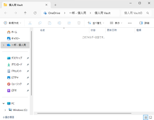Image resolution: width=154 pixels, height=120 pixels.
Task: Minimize the Explorer window
Action: (131, 3)
